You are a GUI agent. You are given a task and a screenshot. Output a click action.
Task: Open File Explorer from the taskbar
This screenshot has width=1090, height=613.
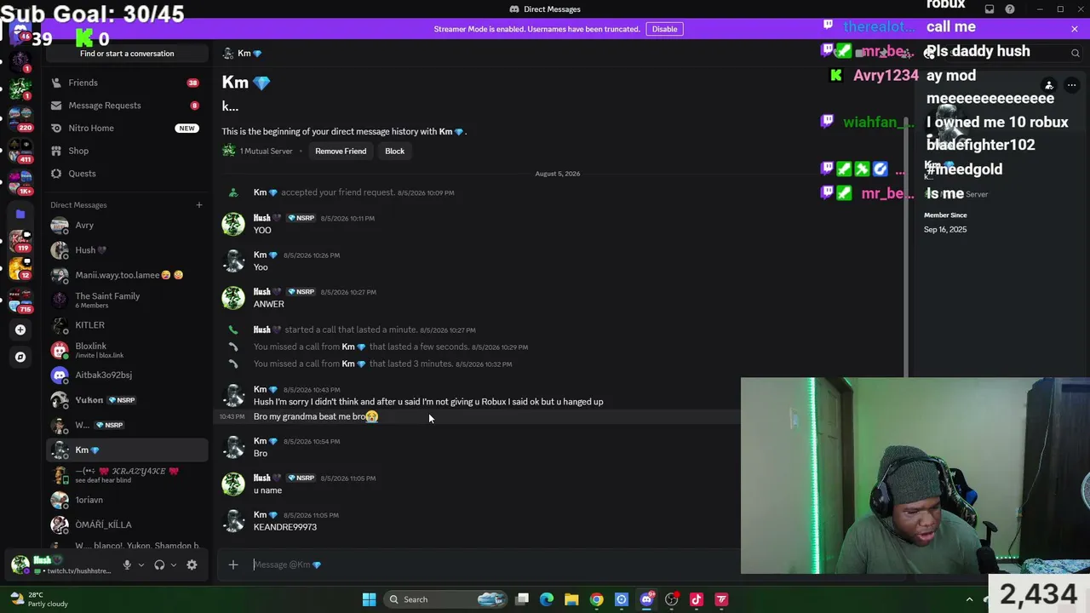571,599
